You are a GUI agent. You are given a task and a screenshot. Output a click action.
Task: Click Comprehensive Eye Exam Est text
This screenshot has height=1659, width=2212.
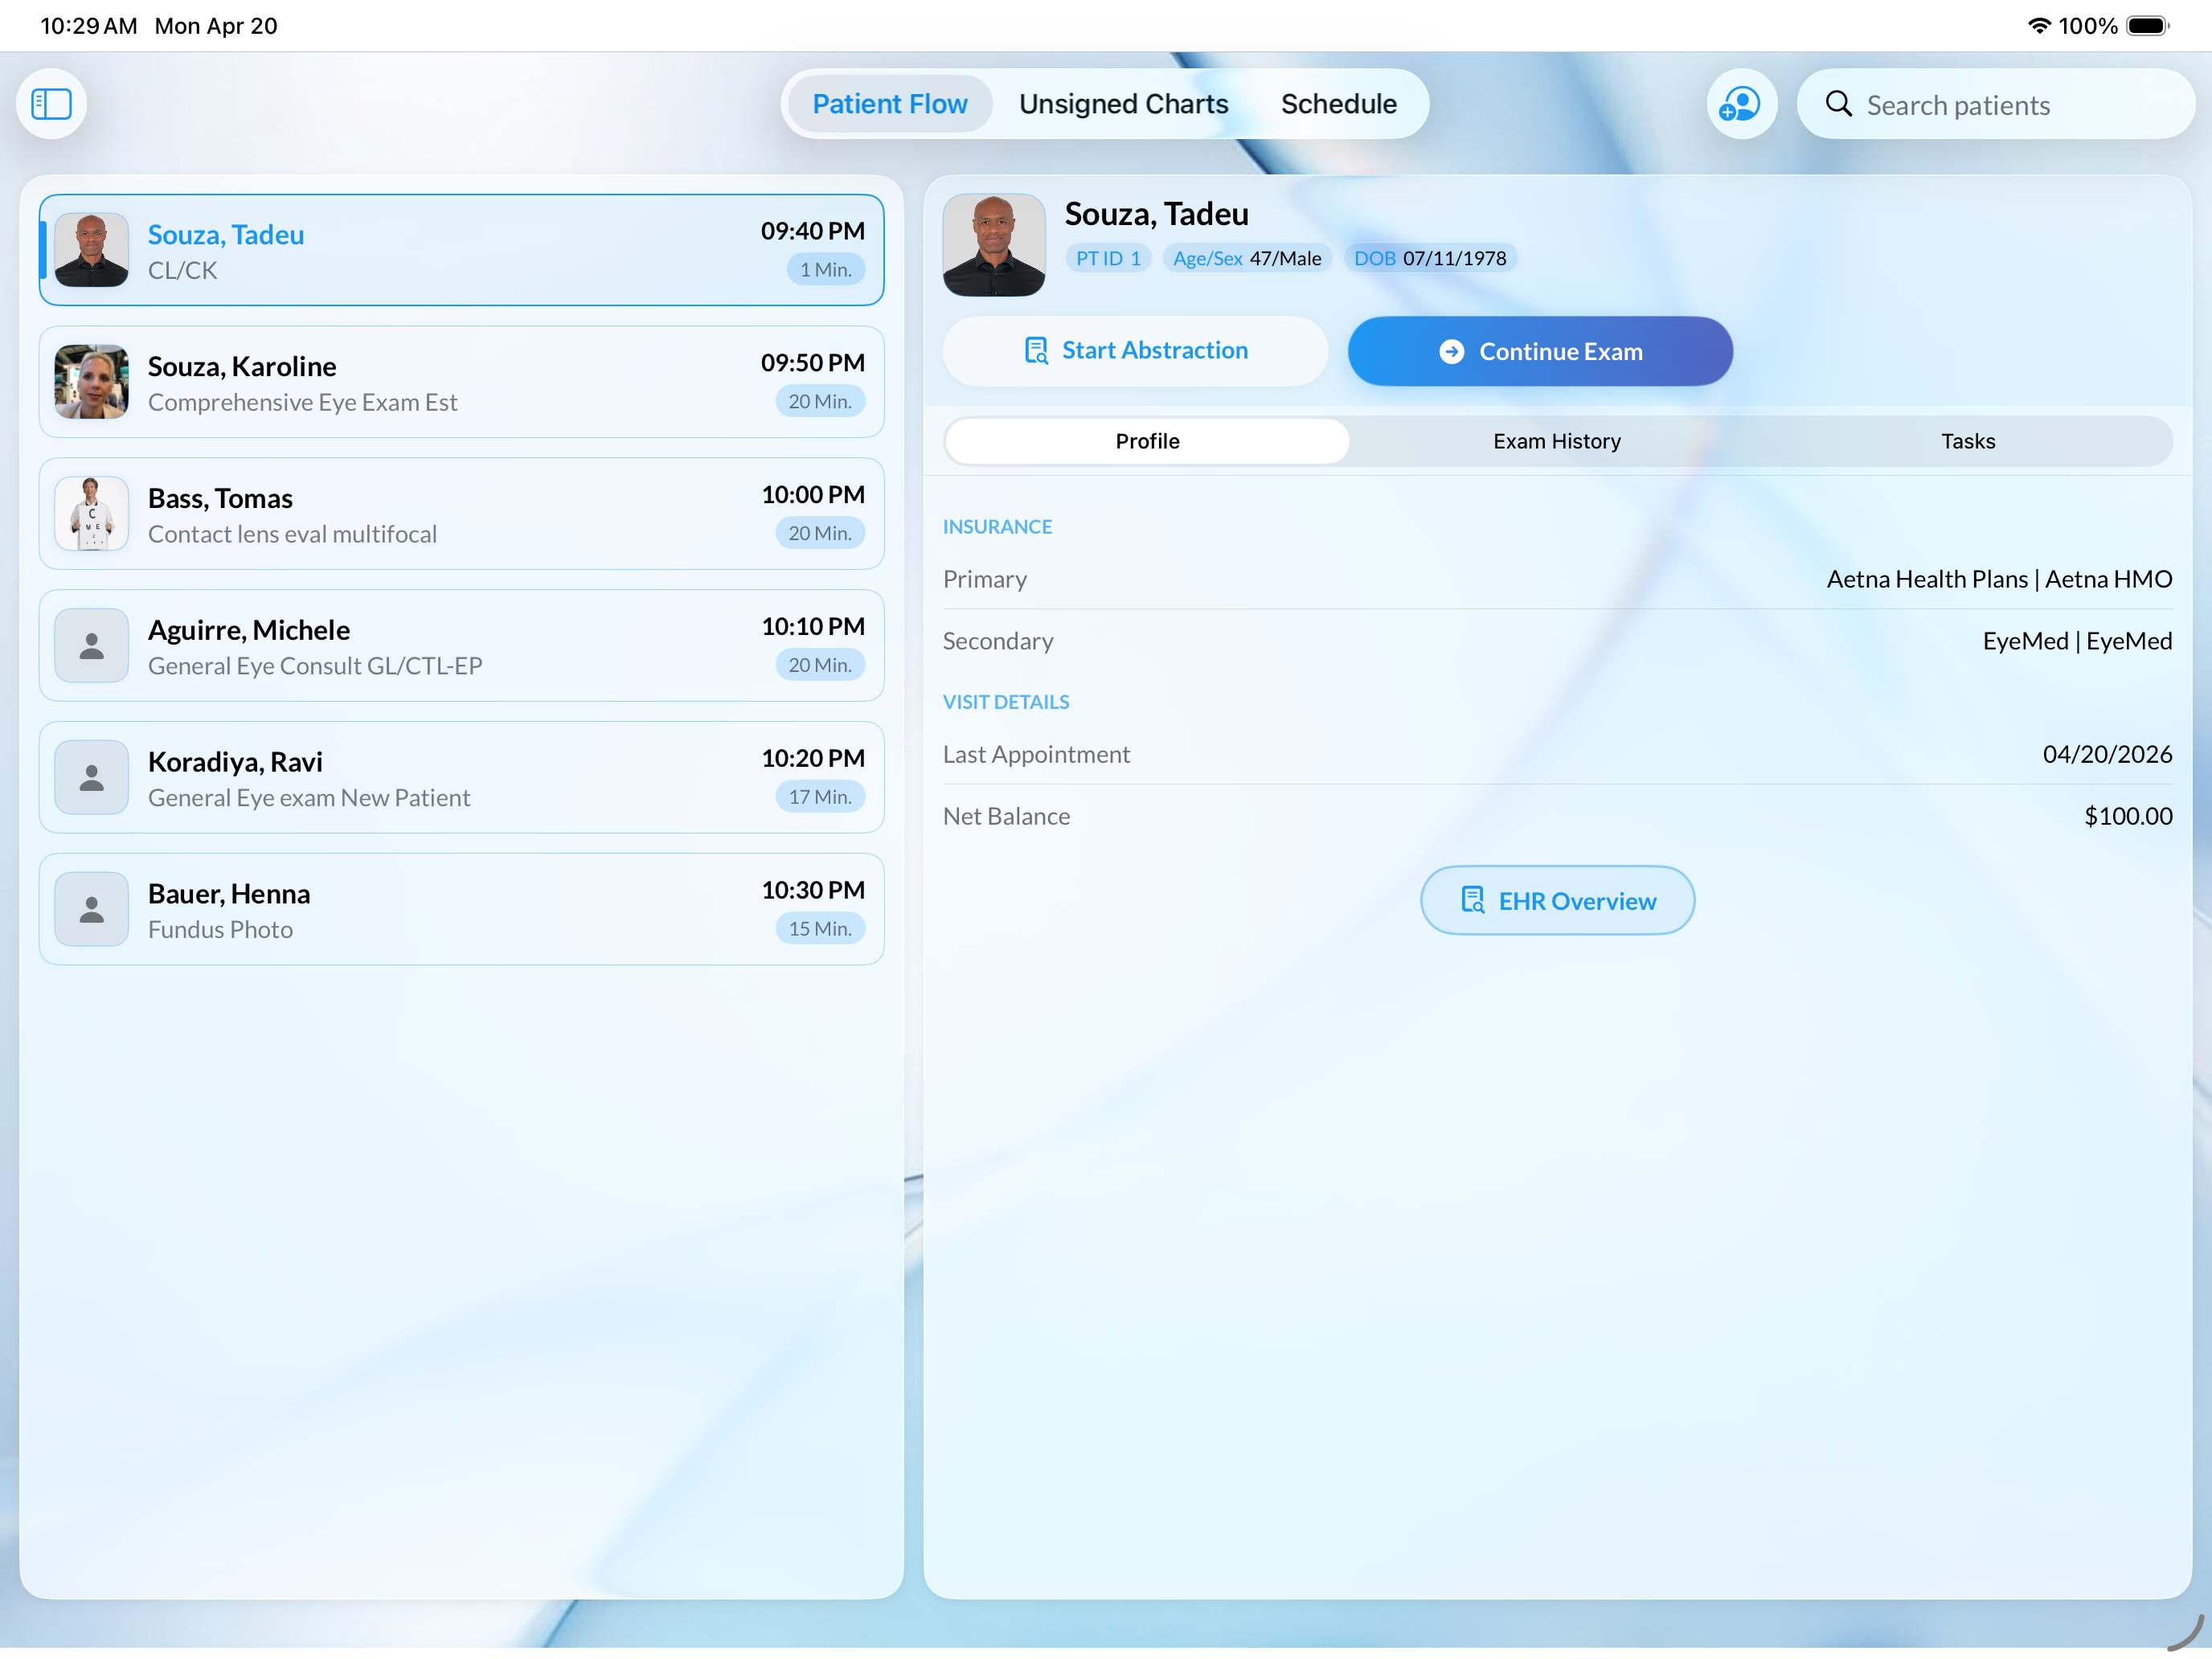[x=302, y=402]
